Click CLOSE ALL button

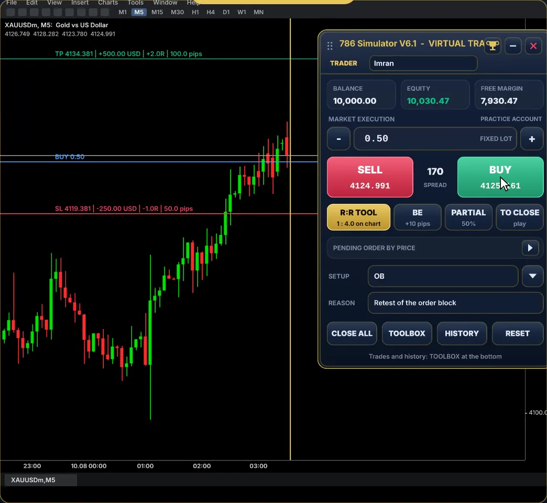(x=352, y=333)
